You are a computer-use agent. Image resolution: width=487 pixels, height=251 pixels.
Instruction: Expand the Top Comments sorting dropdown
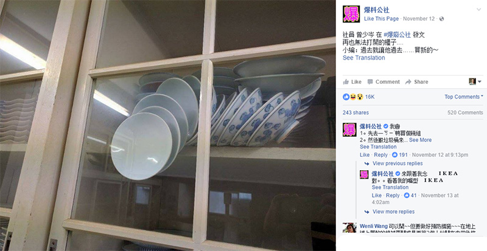[x=463, y=97]
